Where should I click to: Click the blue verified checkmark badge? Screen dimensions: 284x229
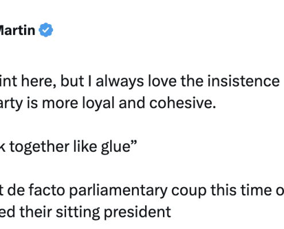[46, 30]
